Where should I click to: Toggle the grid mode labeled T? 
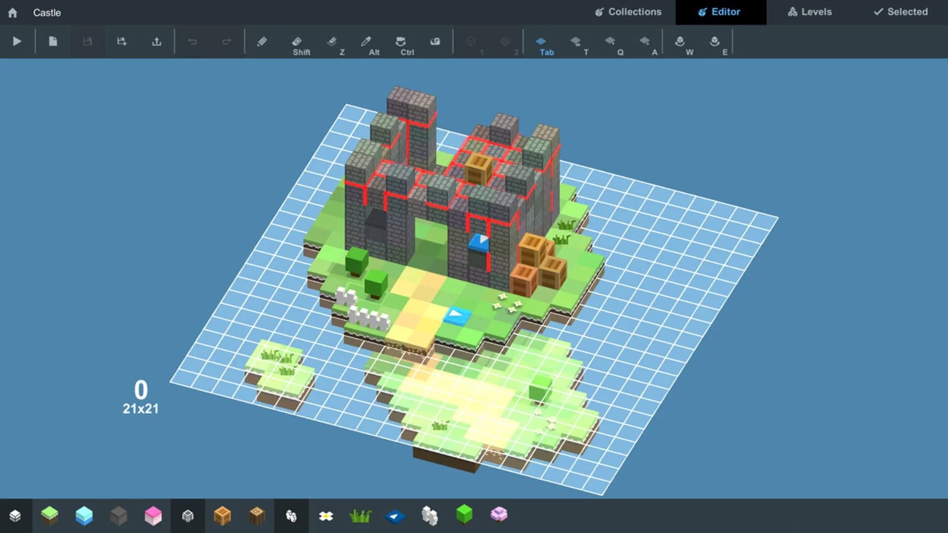tap(576, 42)
